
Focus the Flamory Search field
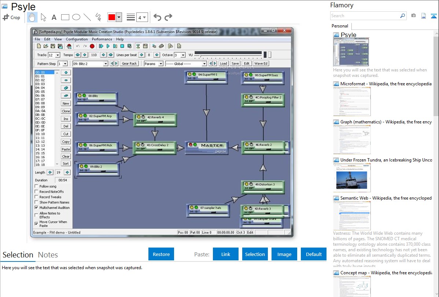click(365, 16)
